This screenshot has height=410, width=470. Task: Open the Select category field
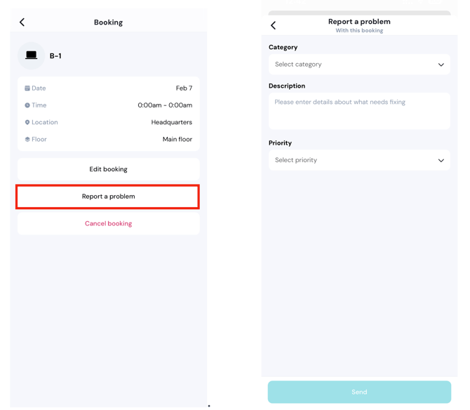[351, 65]
